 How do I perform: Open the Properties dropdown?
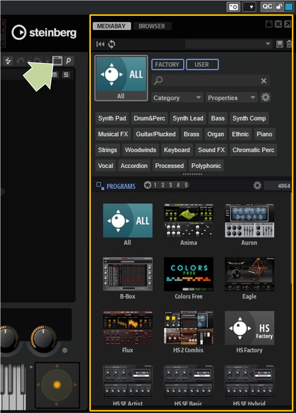tap(232, 98)
